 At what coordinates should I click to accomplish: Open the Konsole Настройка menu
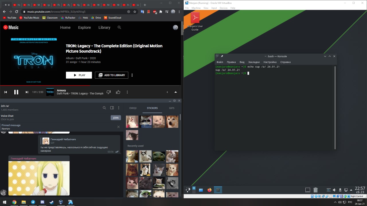tap(270, 62)
